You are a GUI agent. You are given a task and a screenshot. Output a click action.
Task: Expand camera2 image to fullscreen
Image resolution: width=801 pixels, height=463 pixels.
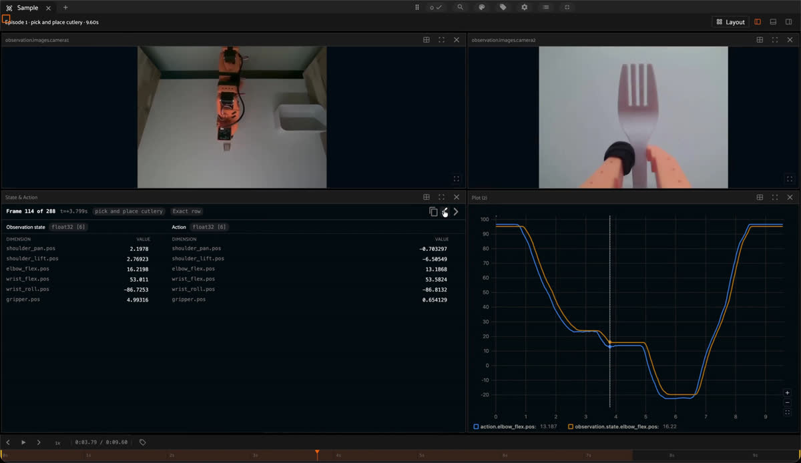(790, 179)
